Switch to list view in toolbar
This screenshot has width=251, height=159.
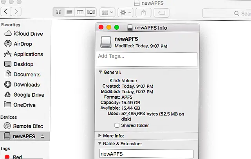69,12
